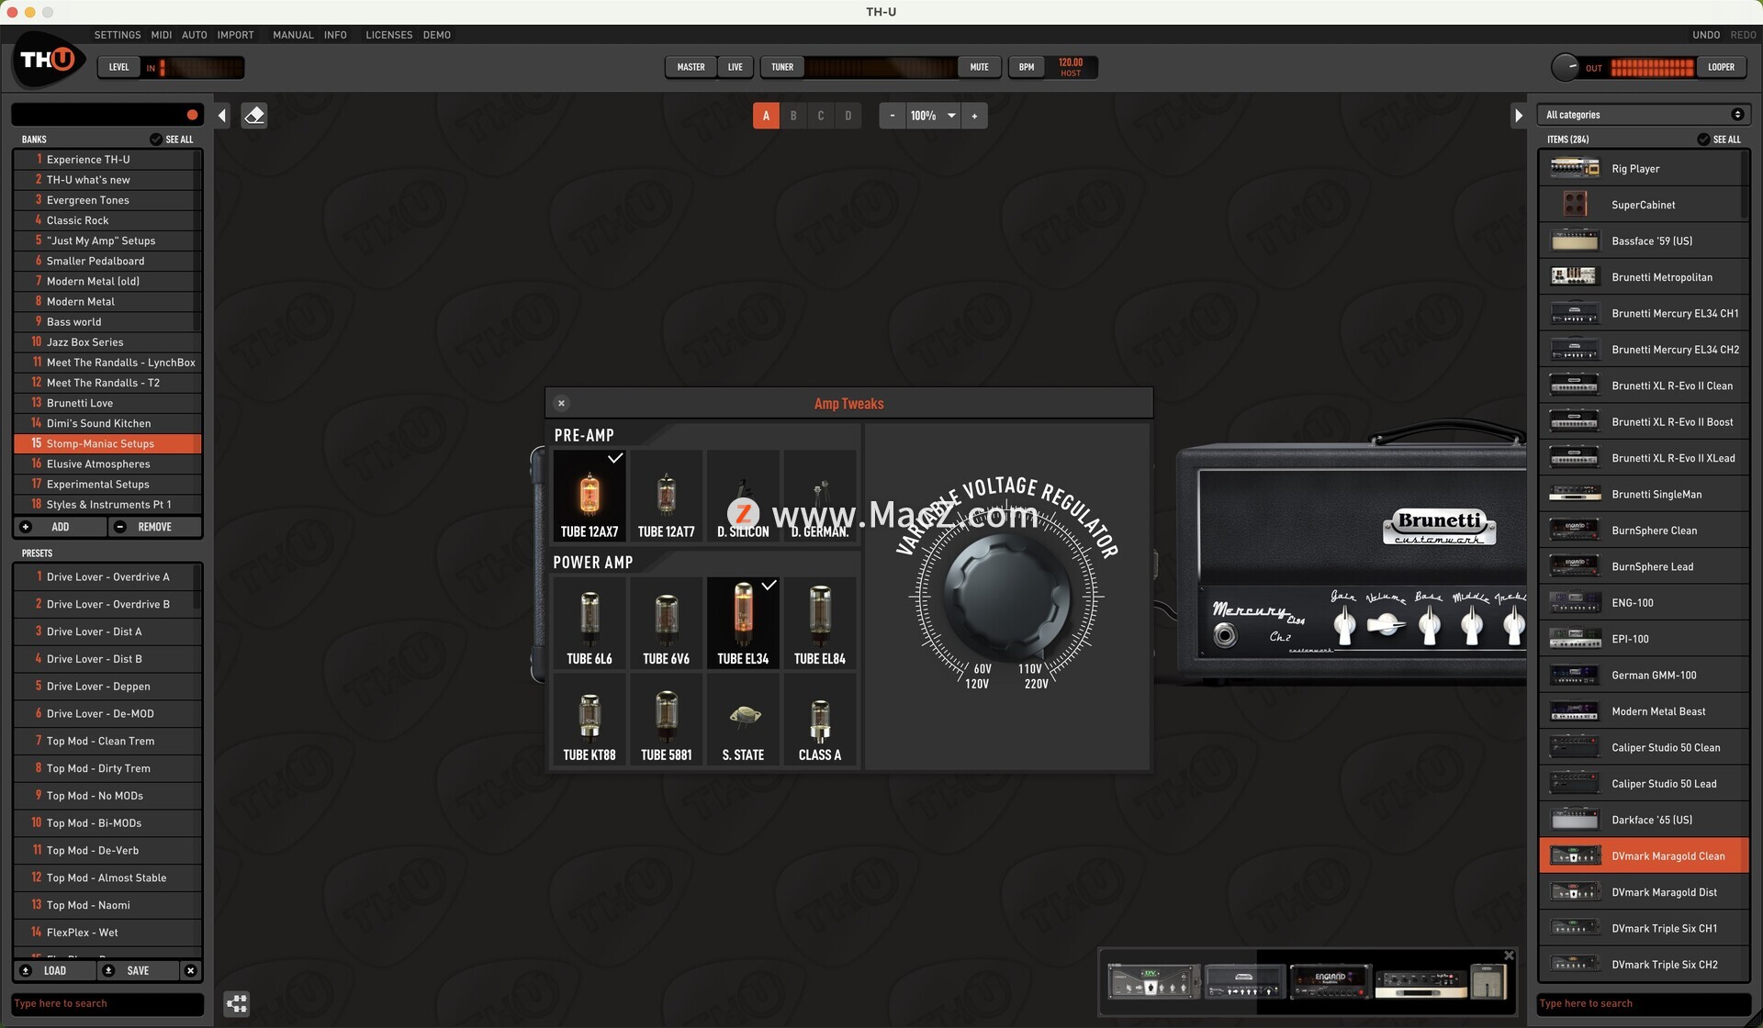Open the LICENSES menu

pyautogui.click(x=389, y=35)
